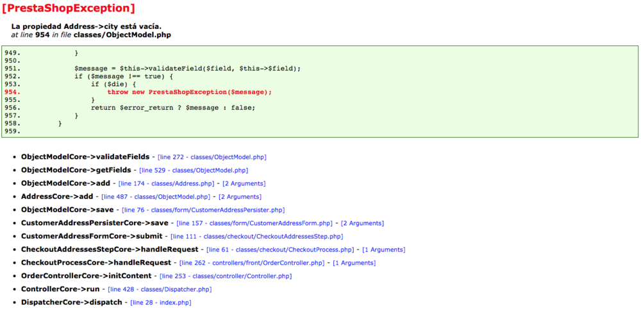Open link 'line 61 - CheckoutProcess.php'
The image size is (641, 336).
point(280,249)
